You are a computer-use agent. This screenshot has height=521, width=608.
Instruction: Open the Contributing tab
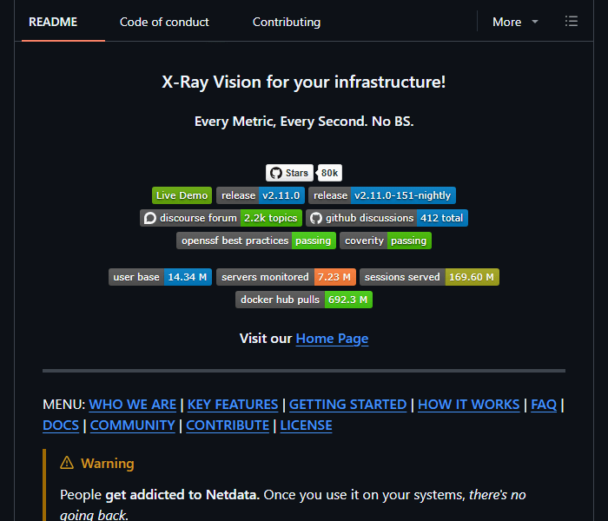coord(287,22)
